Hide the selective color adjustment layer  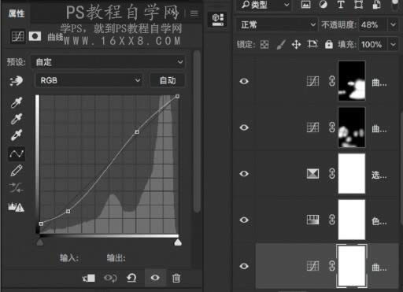click(x=244, y=174)
